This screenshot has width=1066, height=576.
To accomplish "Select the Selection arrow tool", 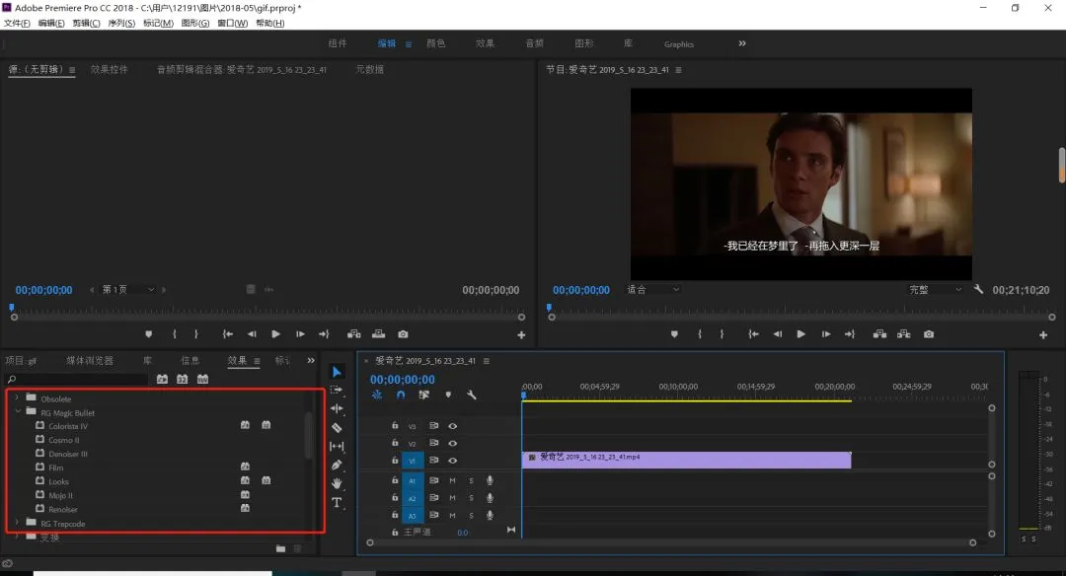I will (x=337, y=372).
